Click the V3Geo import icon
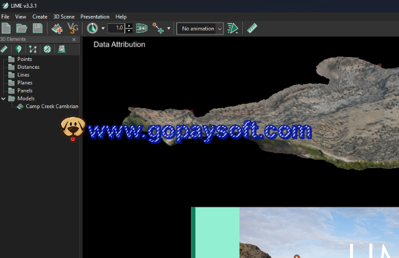This screenshot has width=399, height=258. point(72,28)
